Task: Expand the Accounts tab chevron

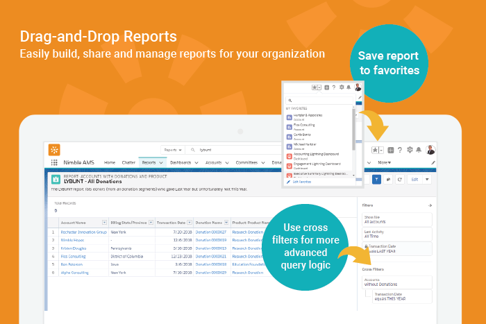Action: pyautogui.click(x=227, y=162)
